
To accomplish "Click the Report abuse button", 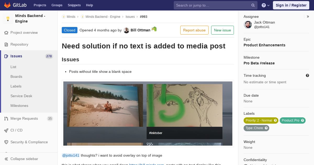I will pos(194,30).
